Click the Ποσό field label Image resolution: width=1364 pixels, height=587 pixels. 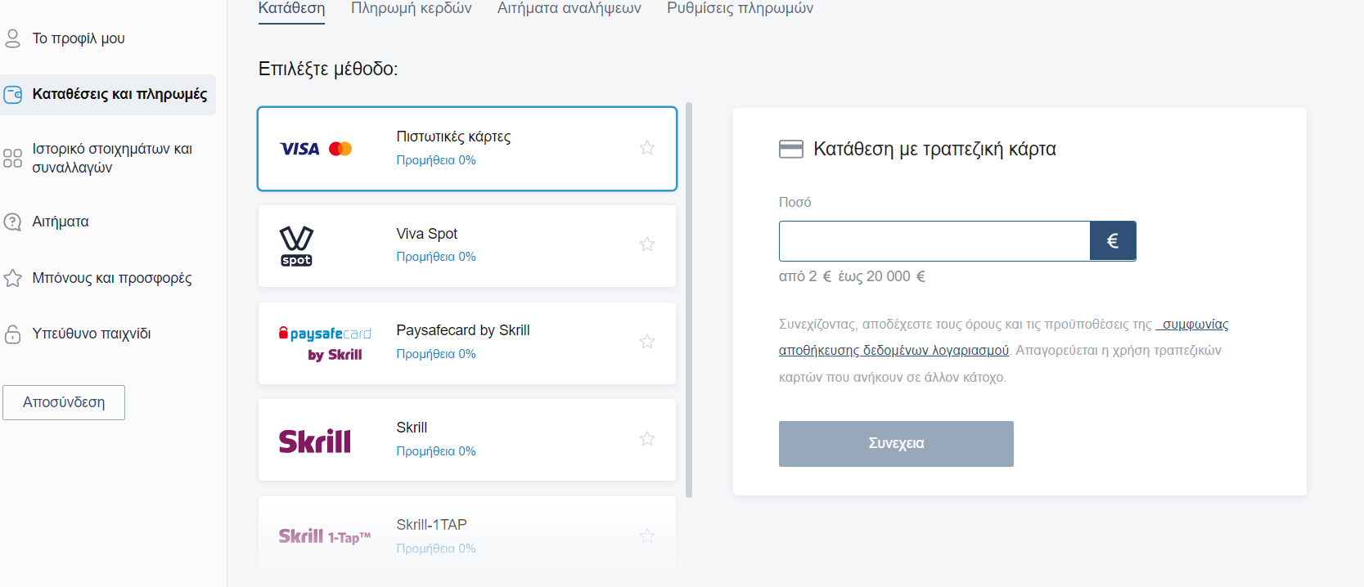tap(795, 202)
